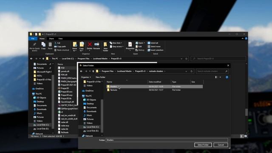Click Paste shortcut in the ribbon
This screenshot has height=153, width=272.
tap(62, 50)
